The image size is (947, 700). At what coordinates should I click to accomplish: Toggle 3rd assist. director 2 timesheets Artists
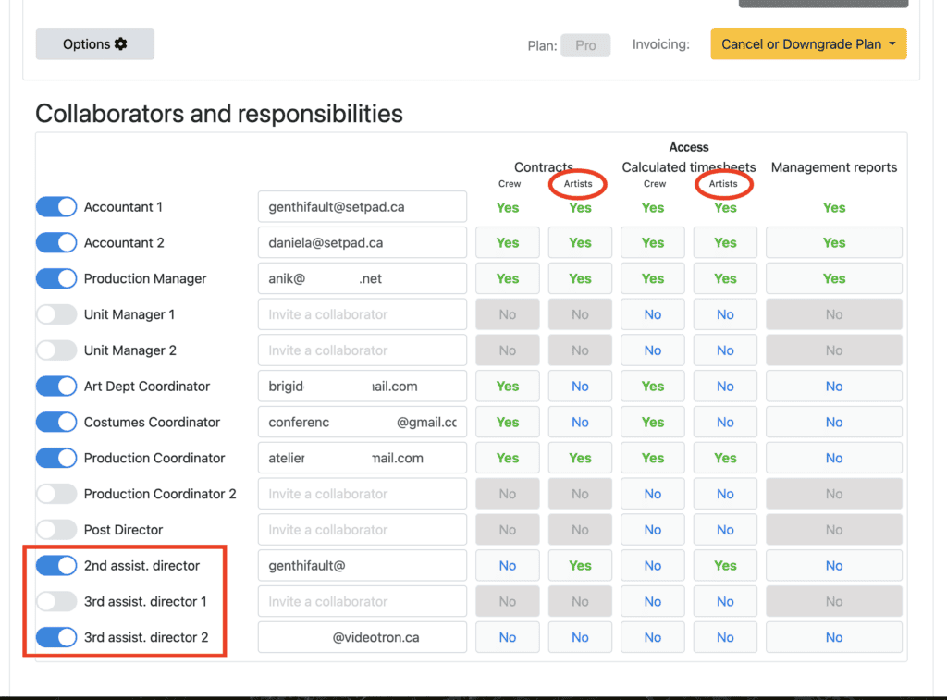[x=725, y=637]
